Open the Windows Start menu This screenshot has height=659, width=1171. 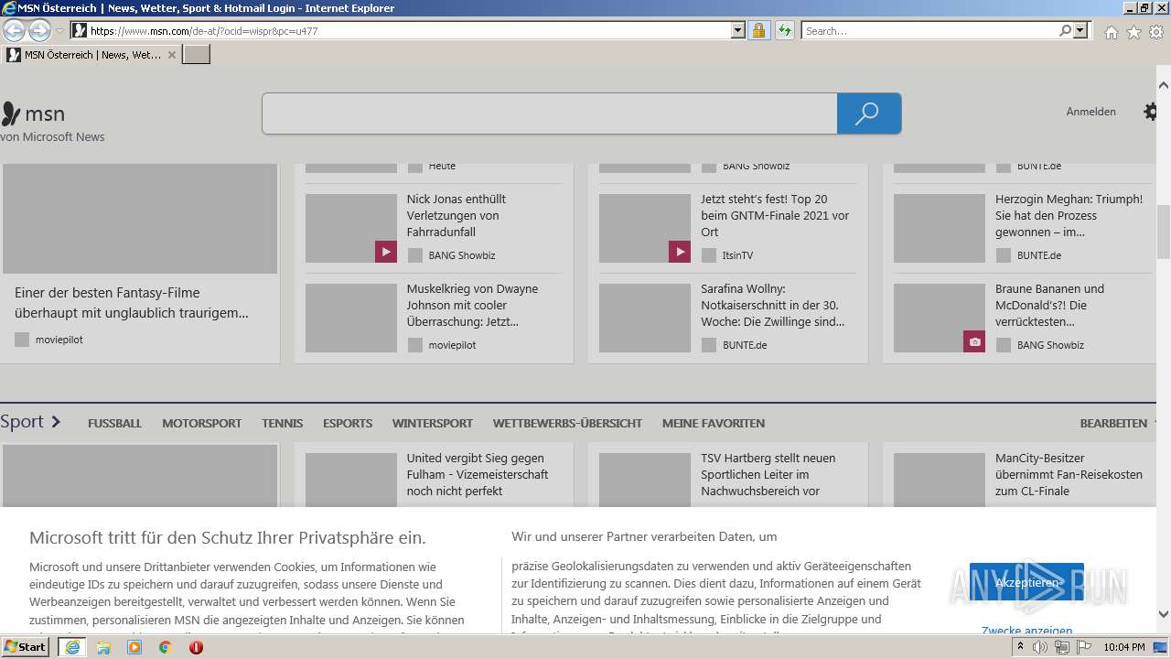[x=26, y=647]
